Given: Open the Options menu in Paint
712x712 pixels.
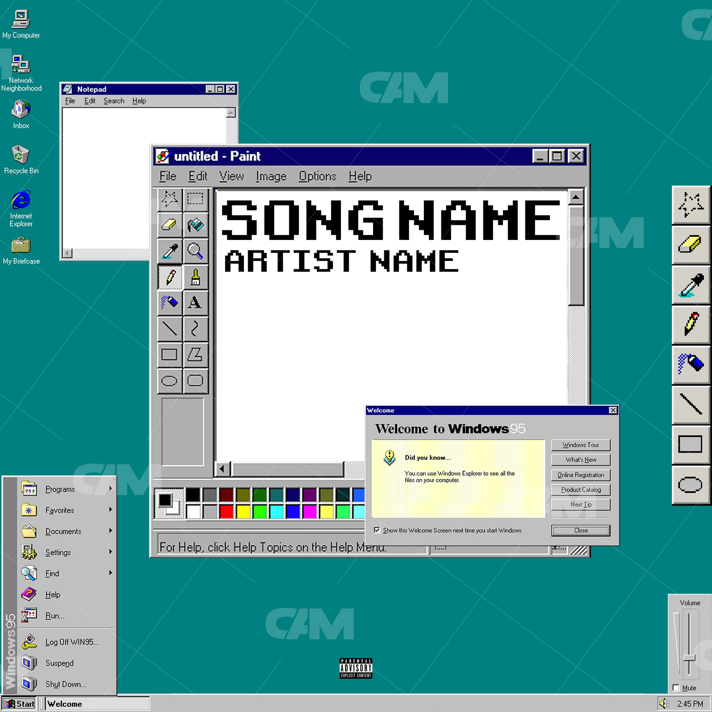Looking at the screenshot, I should (317, 176).
